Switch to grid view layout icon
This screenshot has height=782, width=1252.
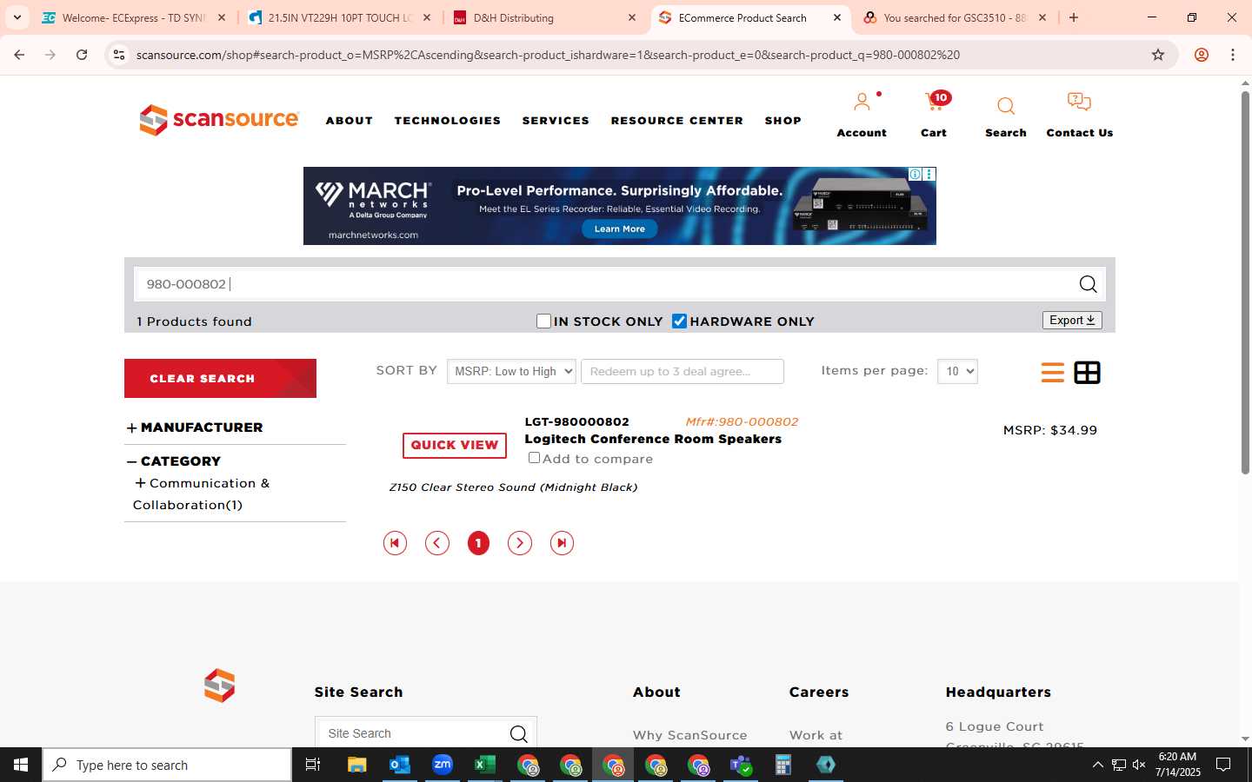[1088, 373]
